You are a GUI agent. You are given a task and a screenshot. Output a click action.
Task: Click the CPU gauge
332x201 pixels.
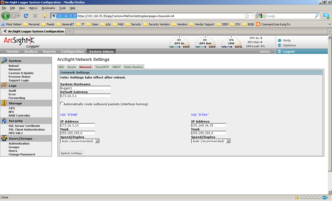point(231,43)
